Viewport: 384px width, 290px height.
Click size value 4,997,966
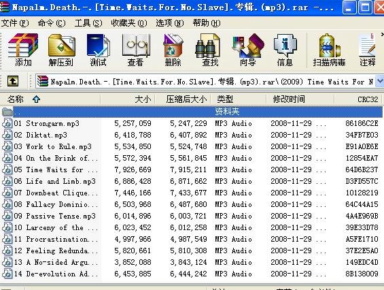coord(133,239)
